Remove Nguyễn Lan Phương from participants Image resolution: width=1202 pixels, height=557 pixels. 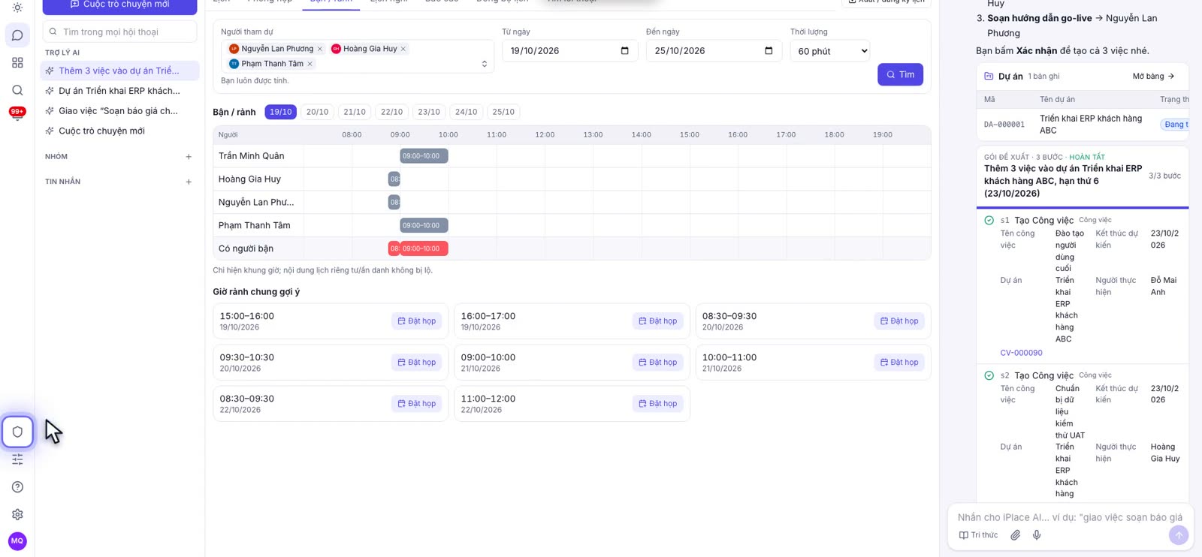coord(320,49)
